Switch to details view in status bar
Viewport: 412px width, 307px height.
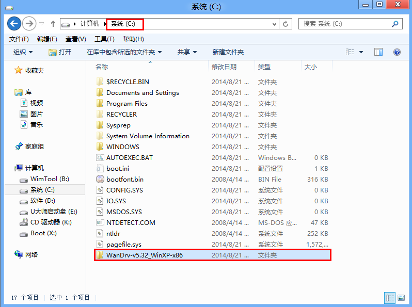[x=389, y=298]
